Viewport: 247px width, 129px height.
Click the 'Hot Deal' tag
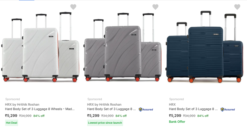12,122
